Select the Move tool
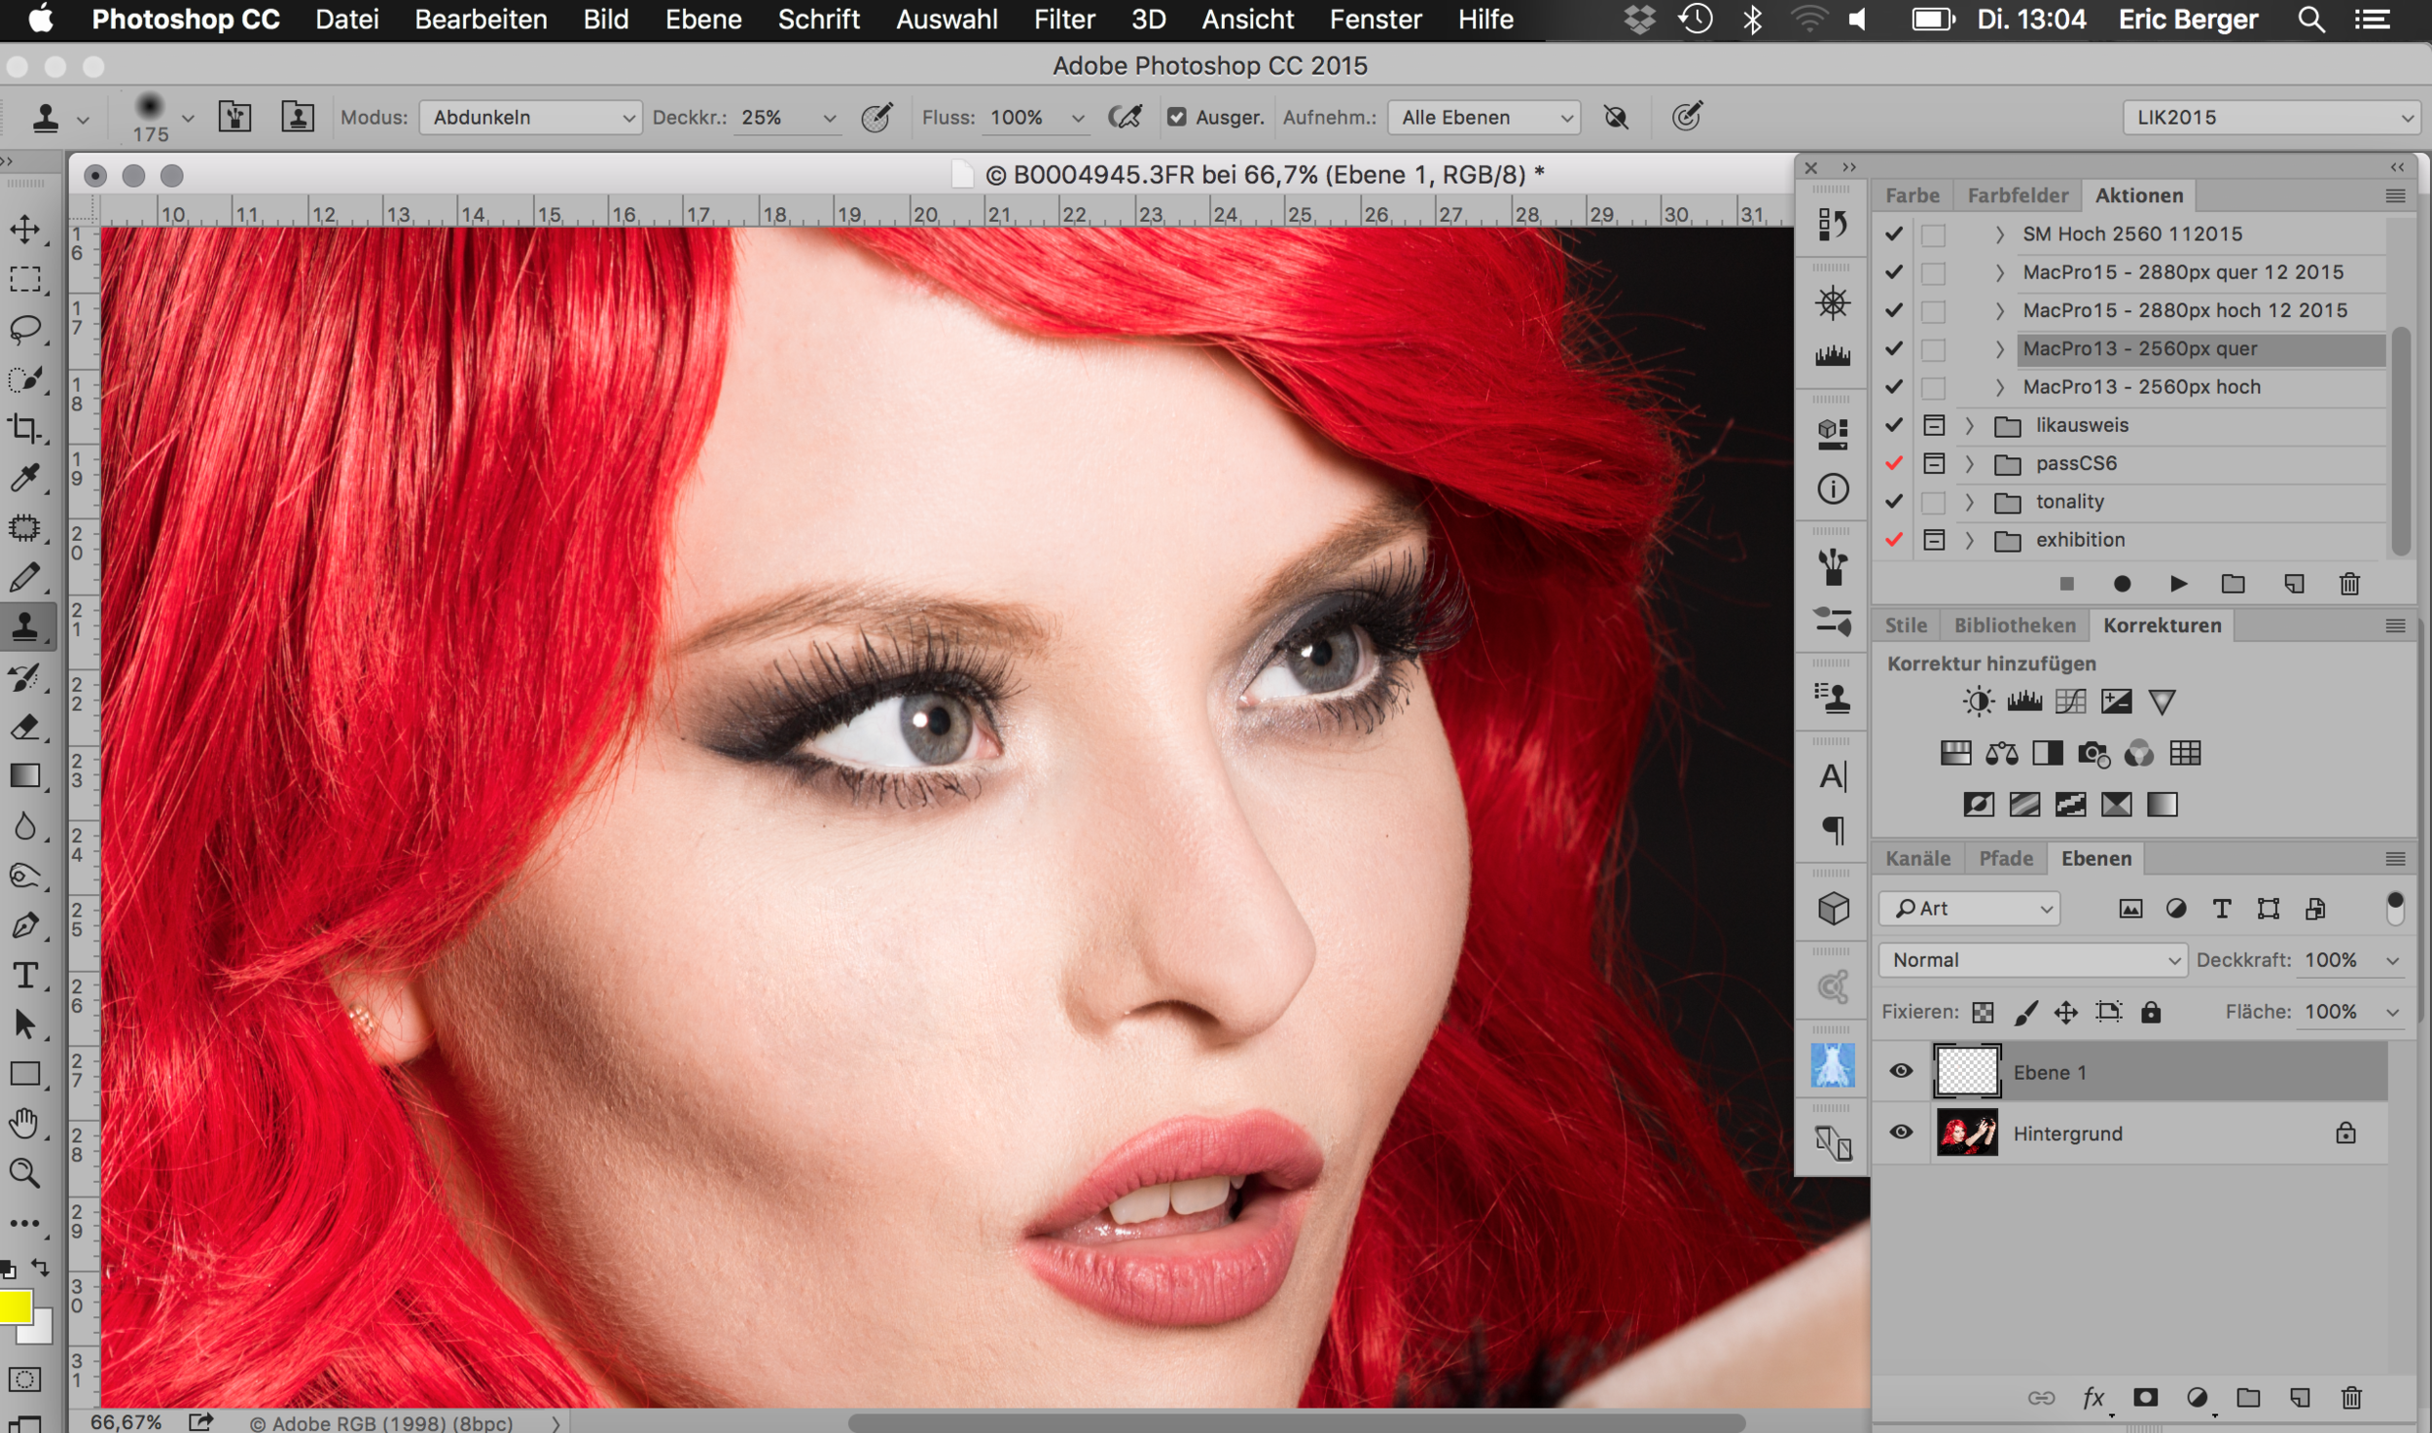Screen dimensions: 2432x1433 coord(24,230)
